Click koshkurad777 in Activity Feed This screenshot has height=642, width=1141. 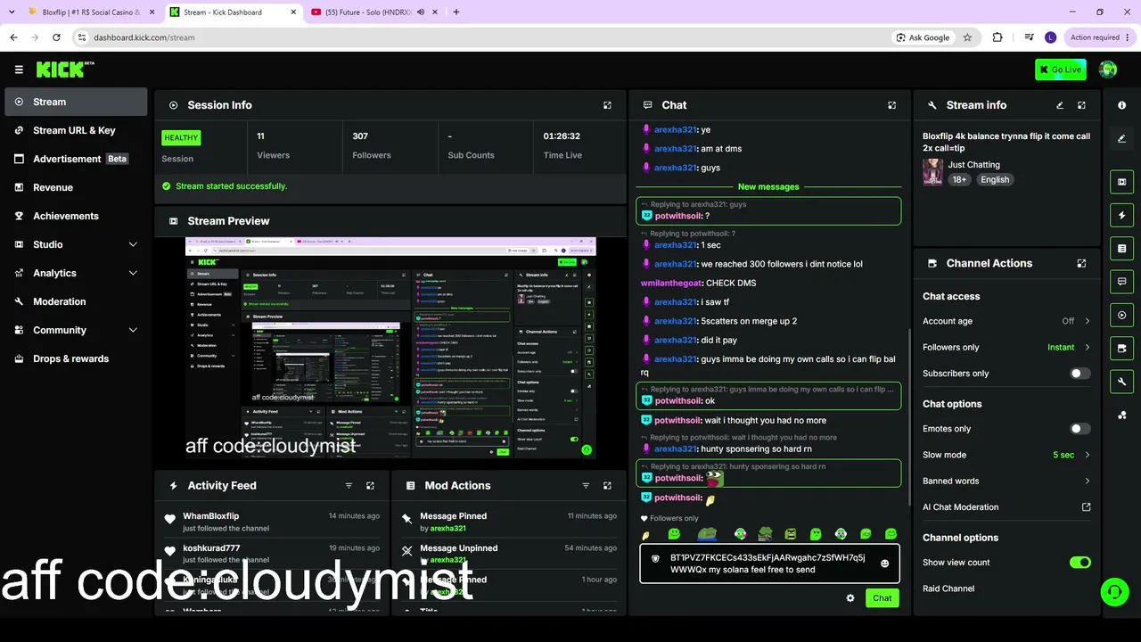point(211,548)
